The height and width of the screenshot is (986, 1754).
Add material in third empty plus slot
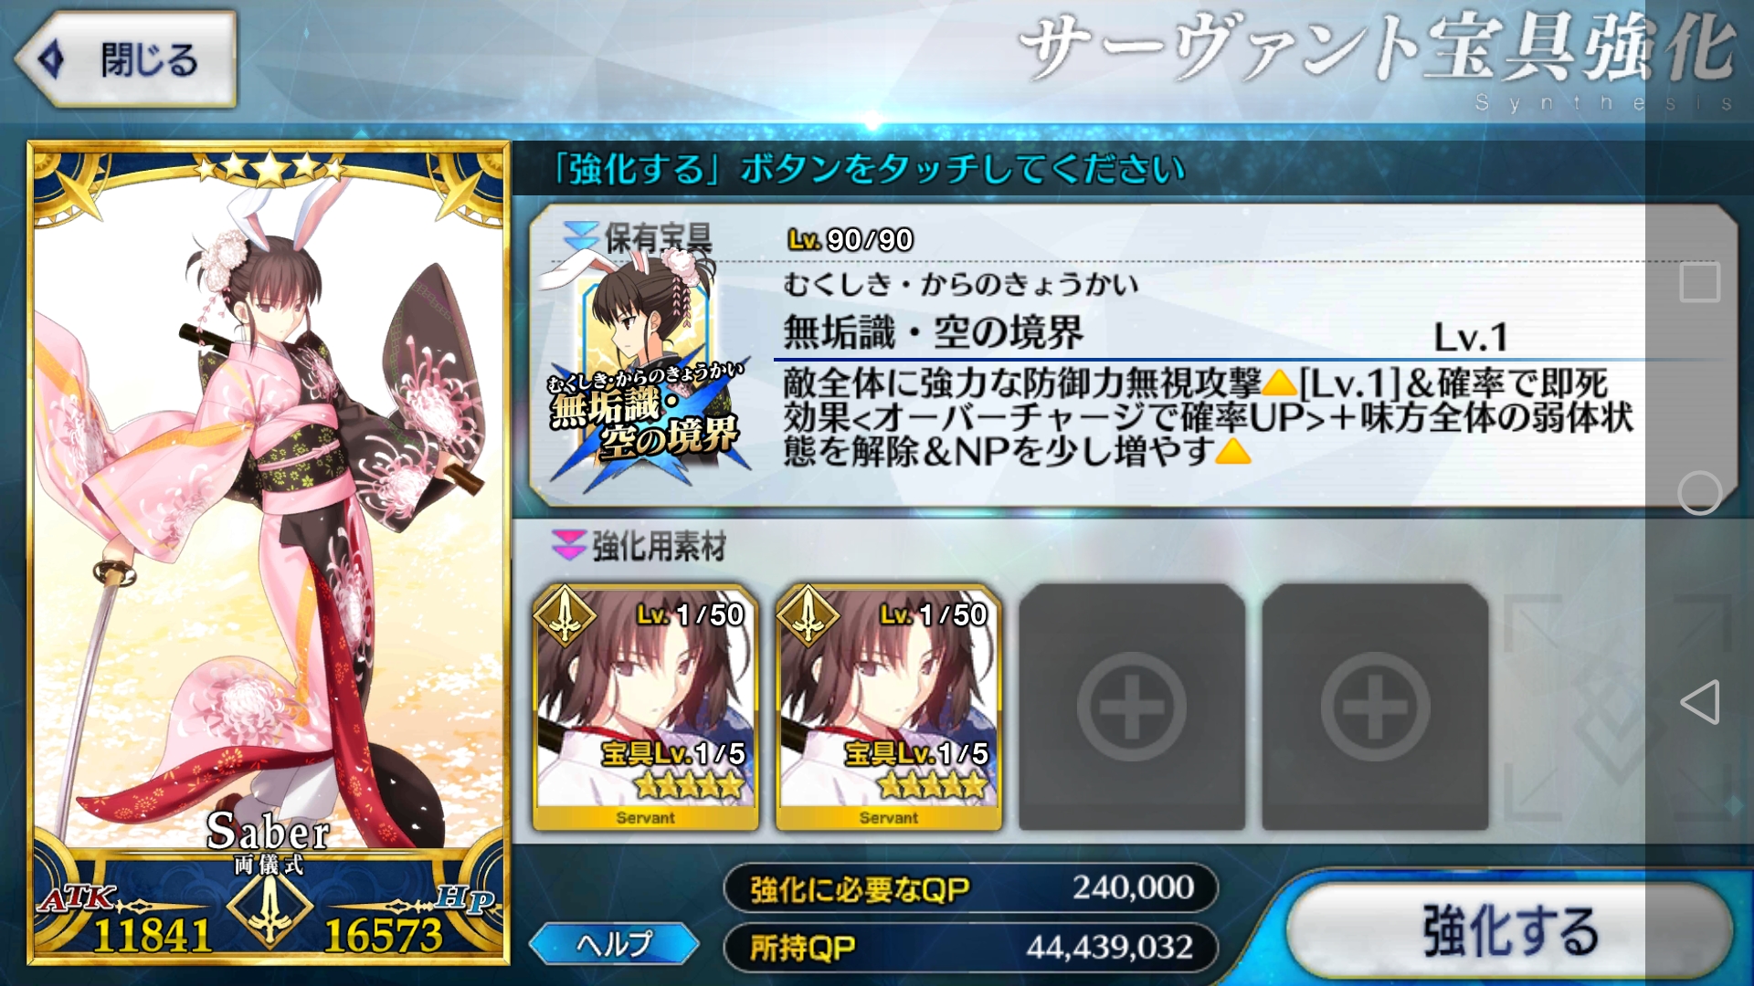click(x=1132, y=708)
